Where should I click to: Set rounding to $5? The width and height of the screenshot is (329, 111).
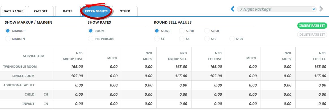point(182,39)
